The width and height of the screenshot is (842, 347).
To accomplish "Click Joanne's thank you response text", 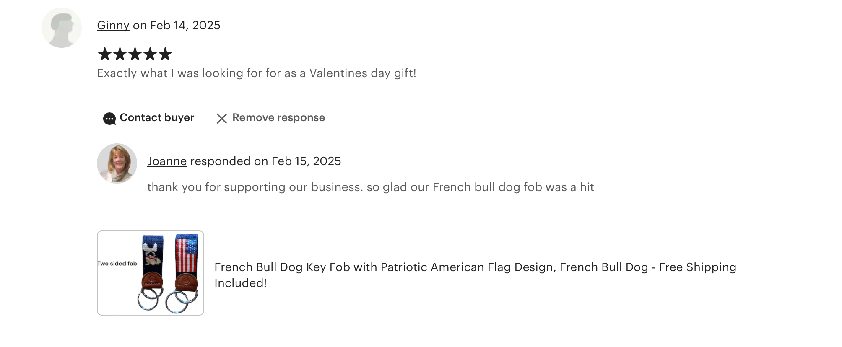I will click(371, 187).
